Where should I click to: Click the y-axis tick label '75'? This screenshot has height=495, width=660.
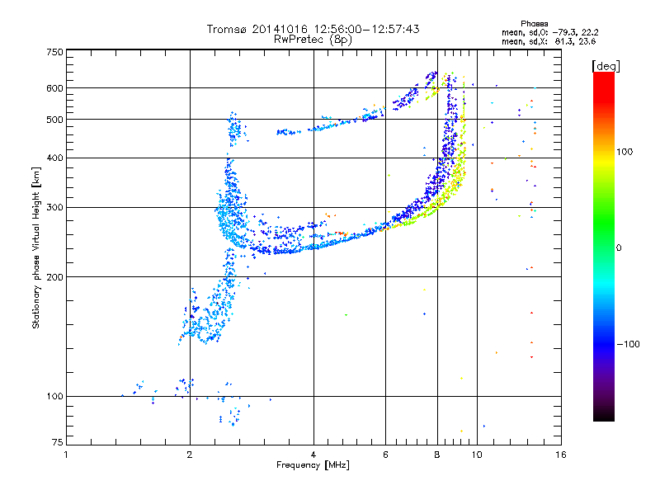click(x=57, y=442)
